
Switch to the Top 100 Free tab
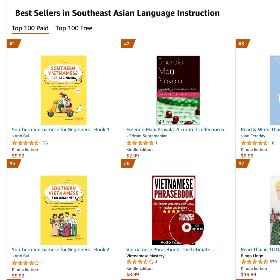click(74, 28)
